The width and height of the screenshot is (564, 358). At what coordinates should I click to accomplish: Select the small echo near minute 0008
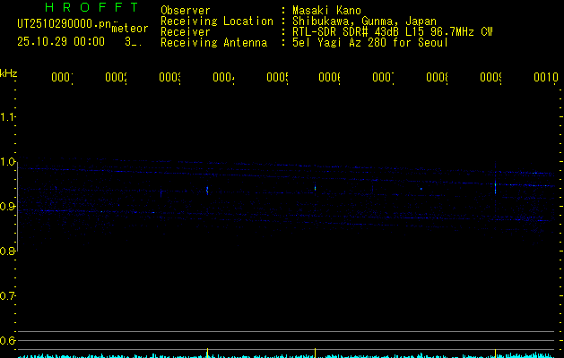421,189
